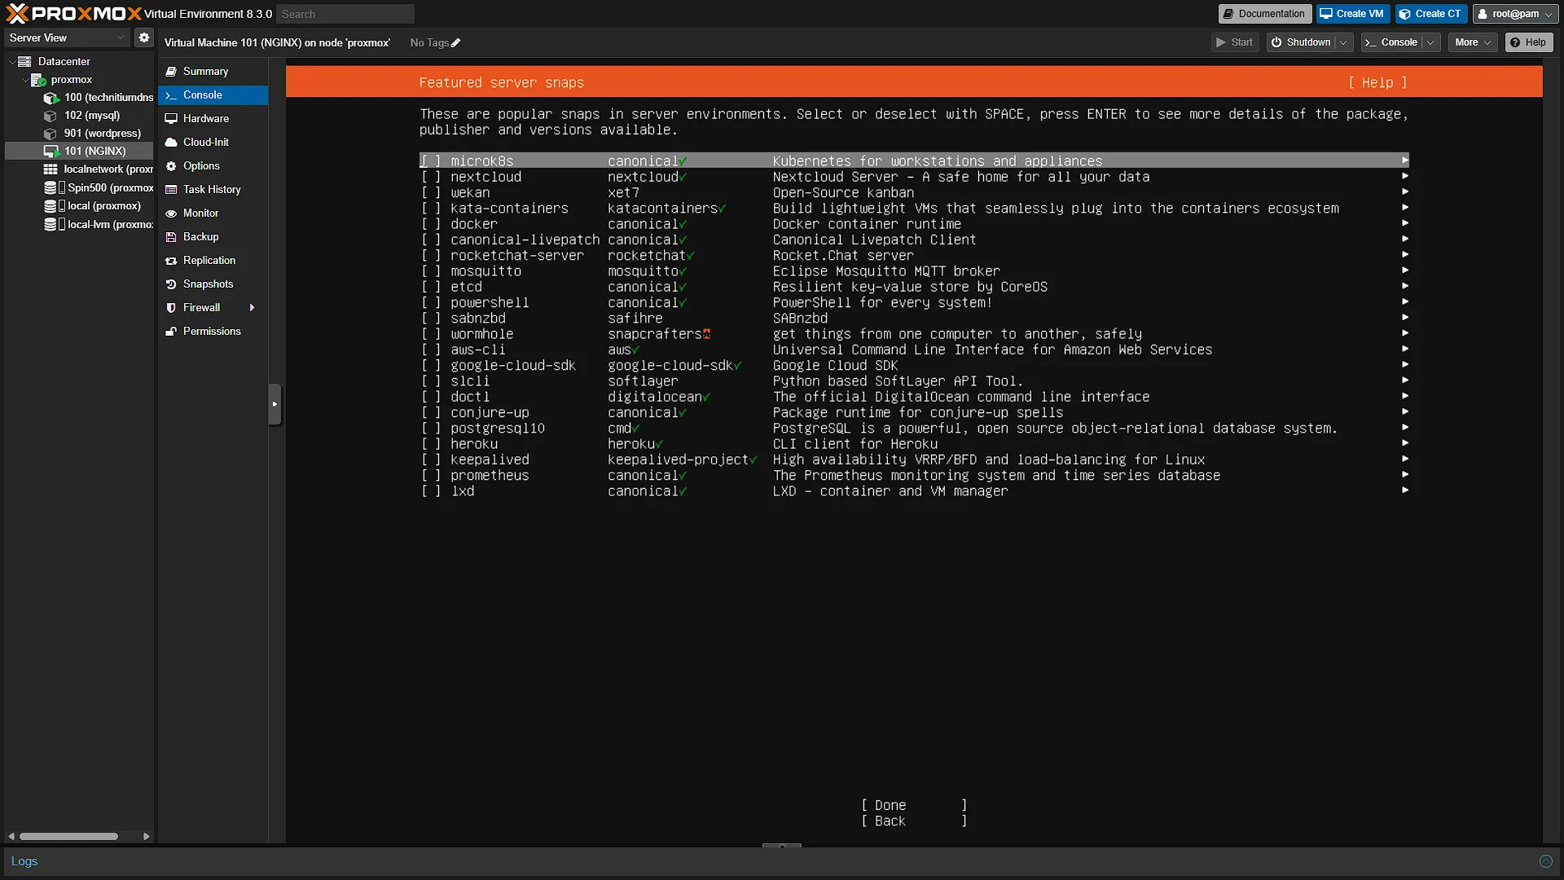1564x880 pixels.
Task: Open the Backup section
Action: [x=213, y=236]
